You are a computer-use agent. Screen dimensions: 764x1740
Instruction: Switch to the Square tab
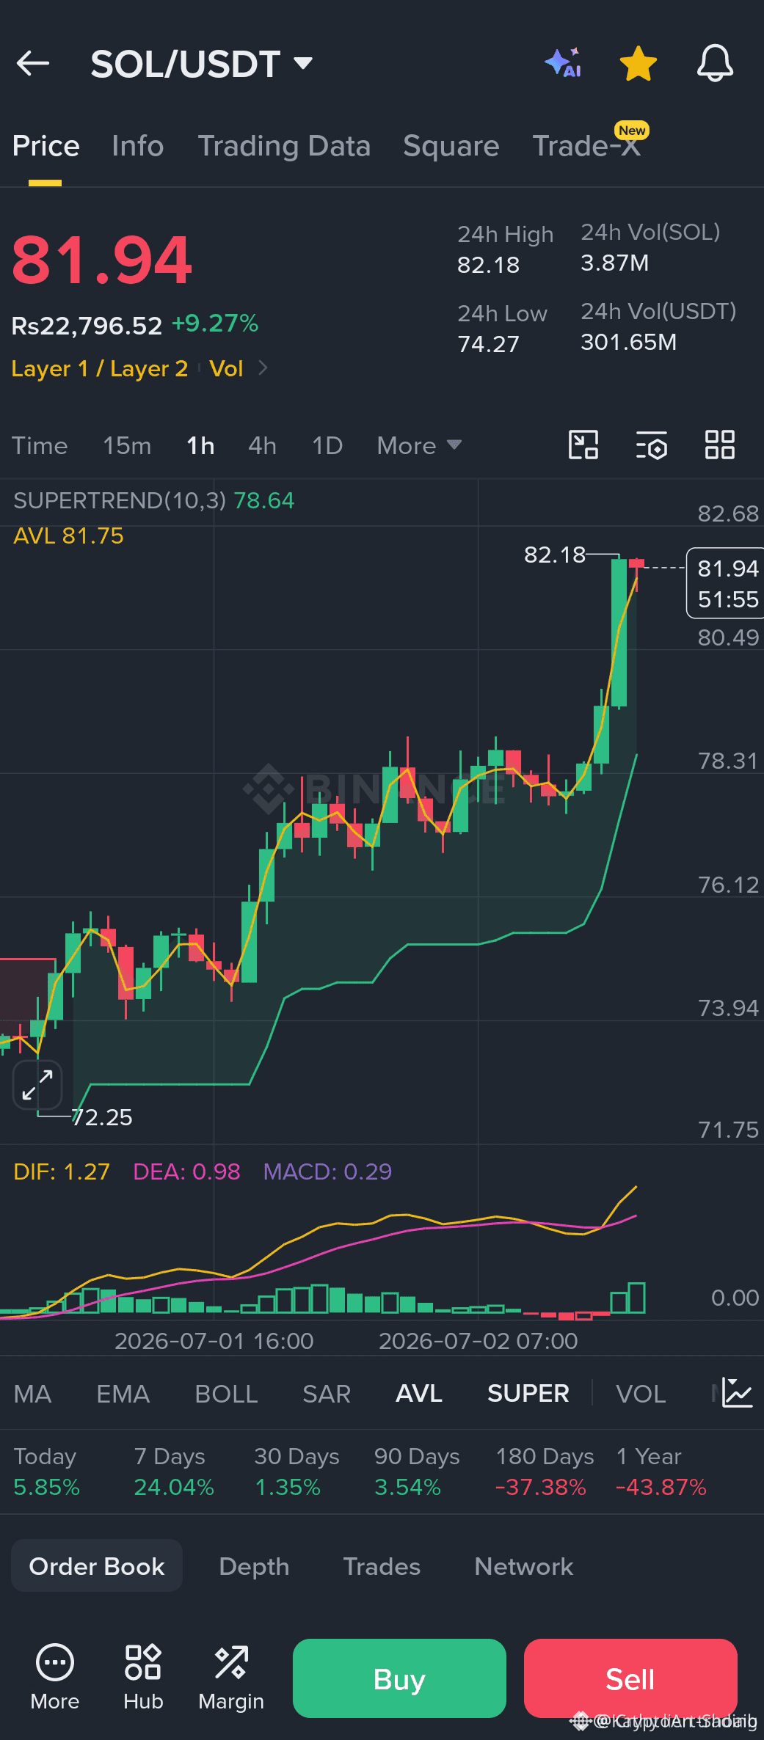tap(451, 146)
